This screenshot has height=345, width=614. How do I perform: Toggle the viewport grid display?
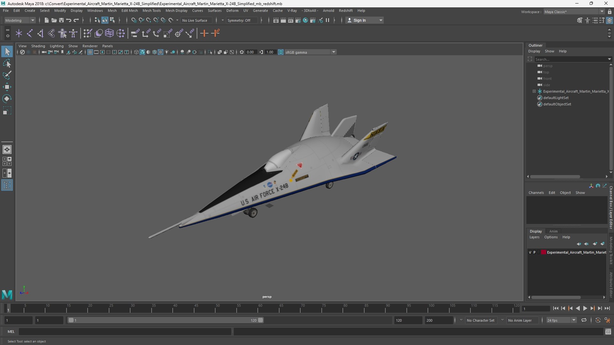click(90, 52)
